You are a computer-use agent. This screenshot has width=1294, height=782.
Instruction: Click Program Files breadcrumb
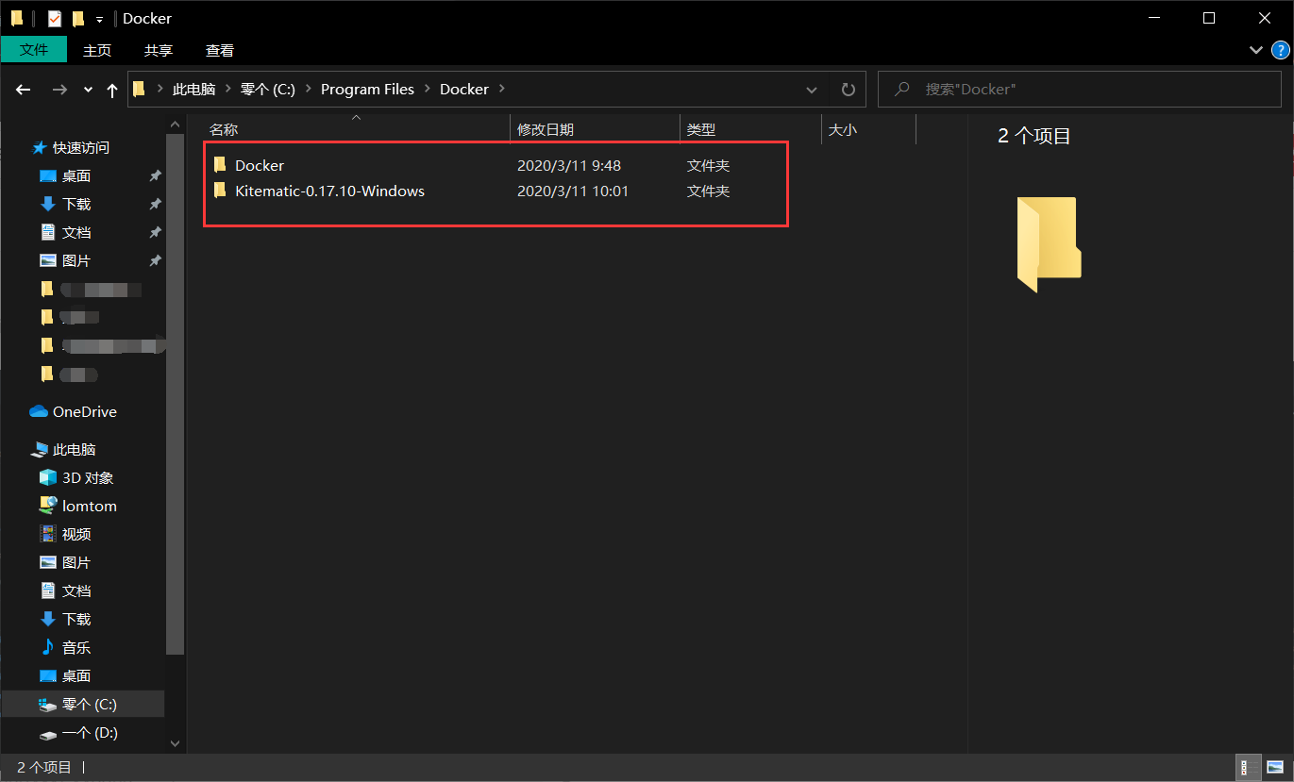(367, 89)
